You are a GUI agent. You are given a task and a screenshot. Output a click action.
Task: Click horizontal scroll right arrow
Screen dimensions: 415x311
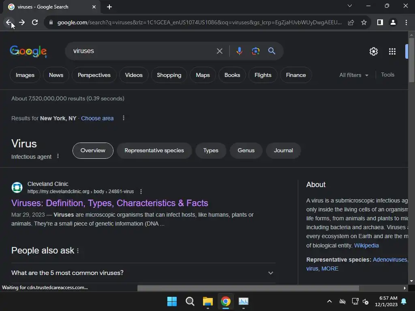pos(405,288)
